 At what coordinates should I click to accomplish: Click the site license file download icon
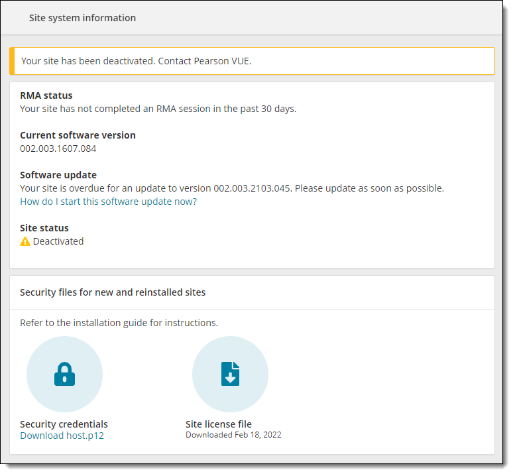click(x=230, y=374)
